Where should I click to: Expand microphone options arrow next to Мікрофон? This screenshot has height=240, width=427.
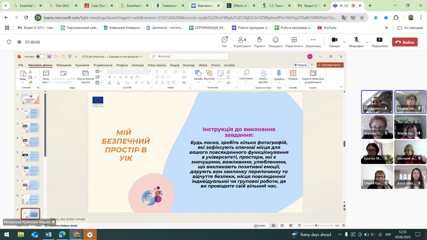367,42
